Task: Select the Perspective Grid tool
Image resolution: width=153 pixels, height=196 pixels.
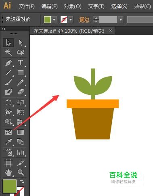Action: coord(21,122)
